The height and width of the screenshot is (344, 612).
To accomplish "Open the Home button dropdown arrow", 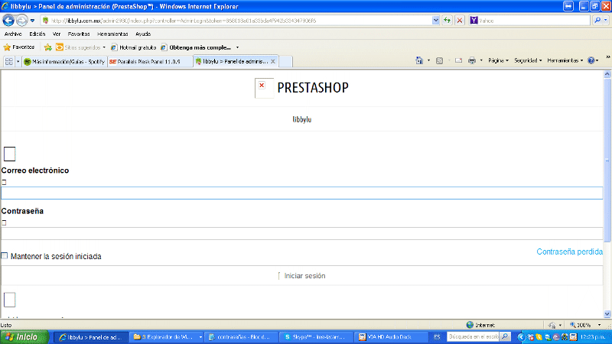I will coord(428,60).
